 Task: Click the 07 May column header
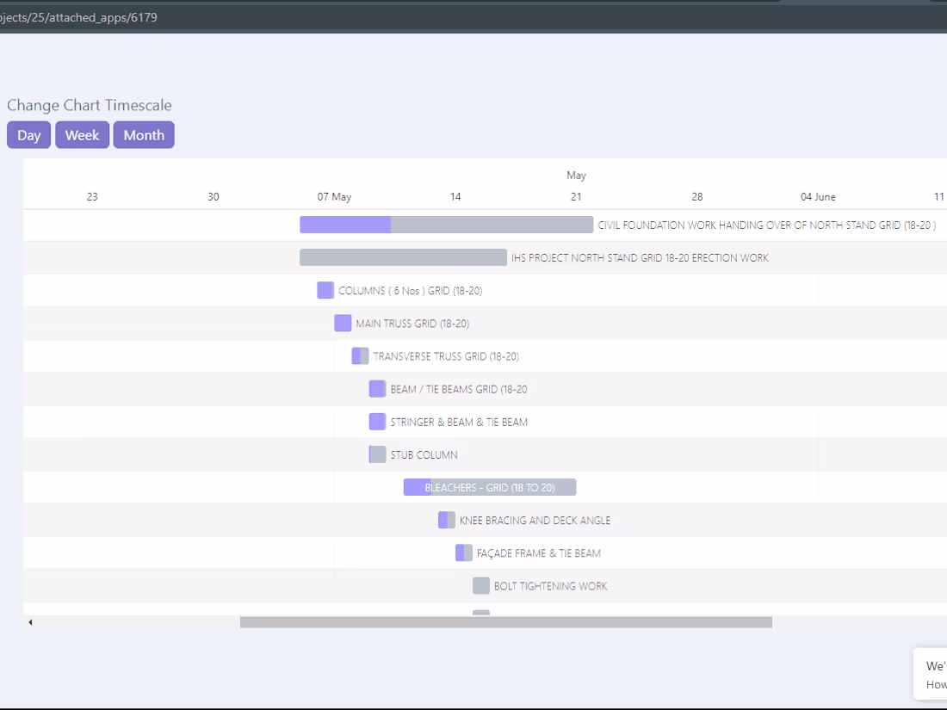pos(334,196)
